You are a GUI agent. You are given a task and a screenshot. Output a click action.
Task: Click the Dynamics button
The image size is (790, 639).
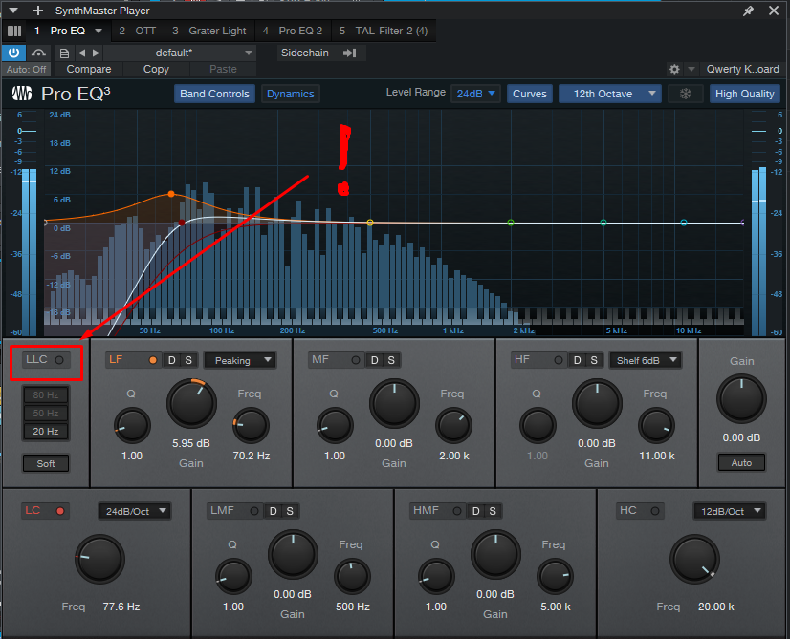(x=290, y=94)
